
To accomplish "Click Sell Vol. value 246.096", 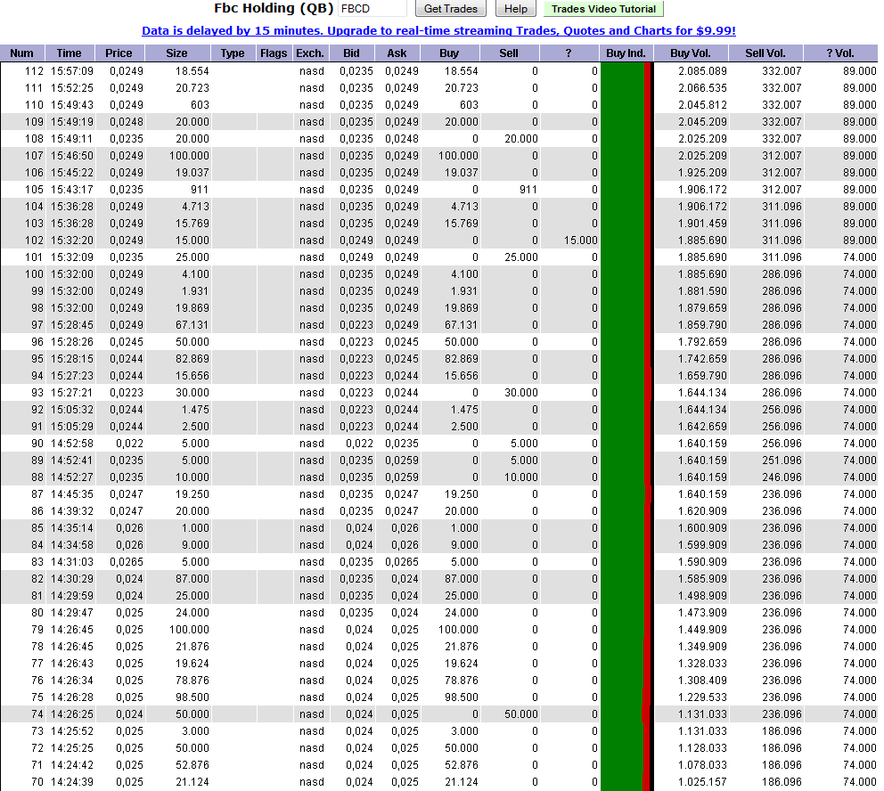I will [x=782, y=477].
